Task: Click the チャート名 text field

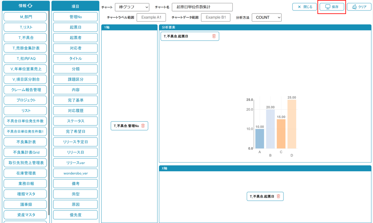Action: pos(202,7)
